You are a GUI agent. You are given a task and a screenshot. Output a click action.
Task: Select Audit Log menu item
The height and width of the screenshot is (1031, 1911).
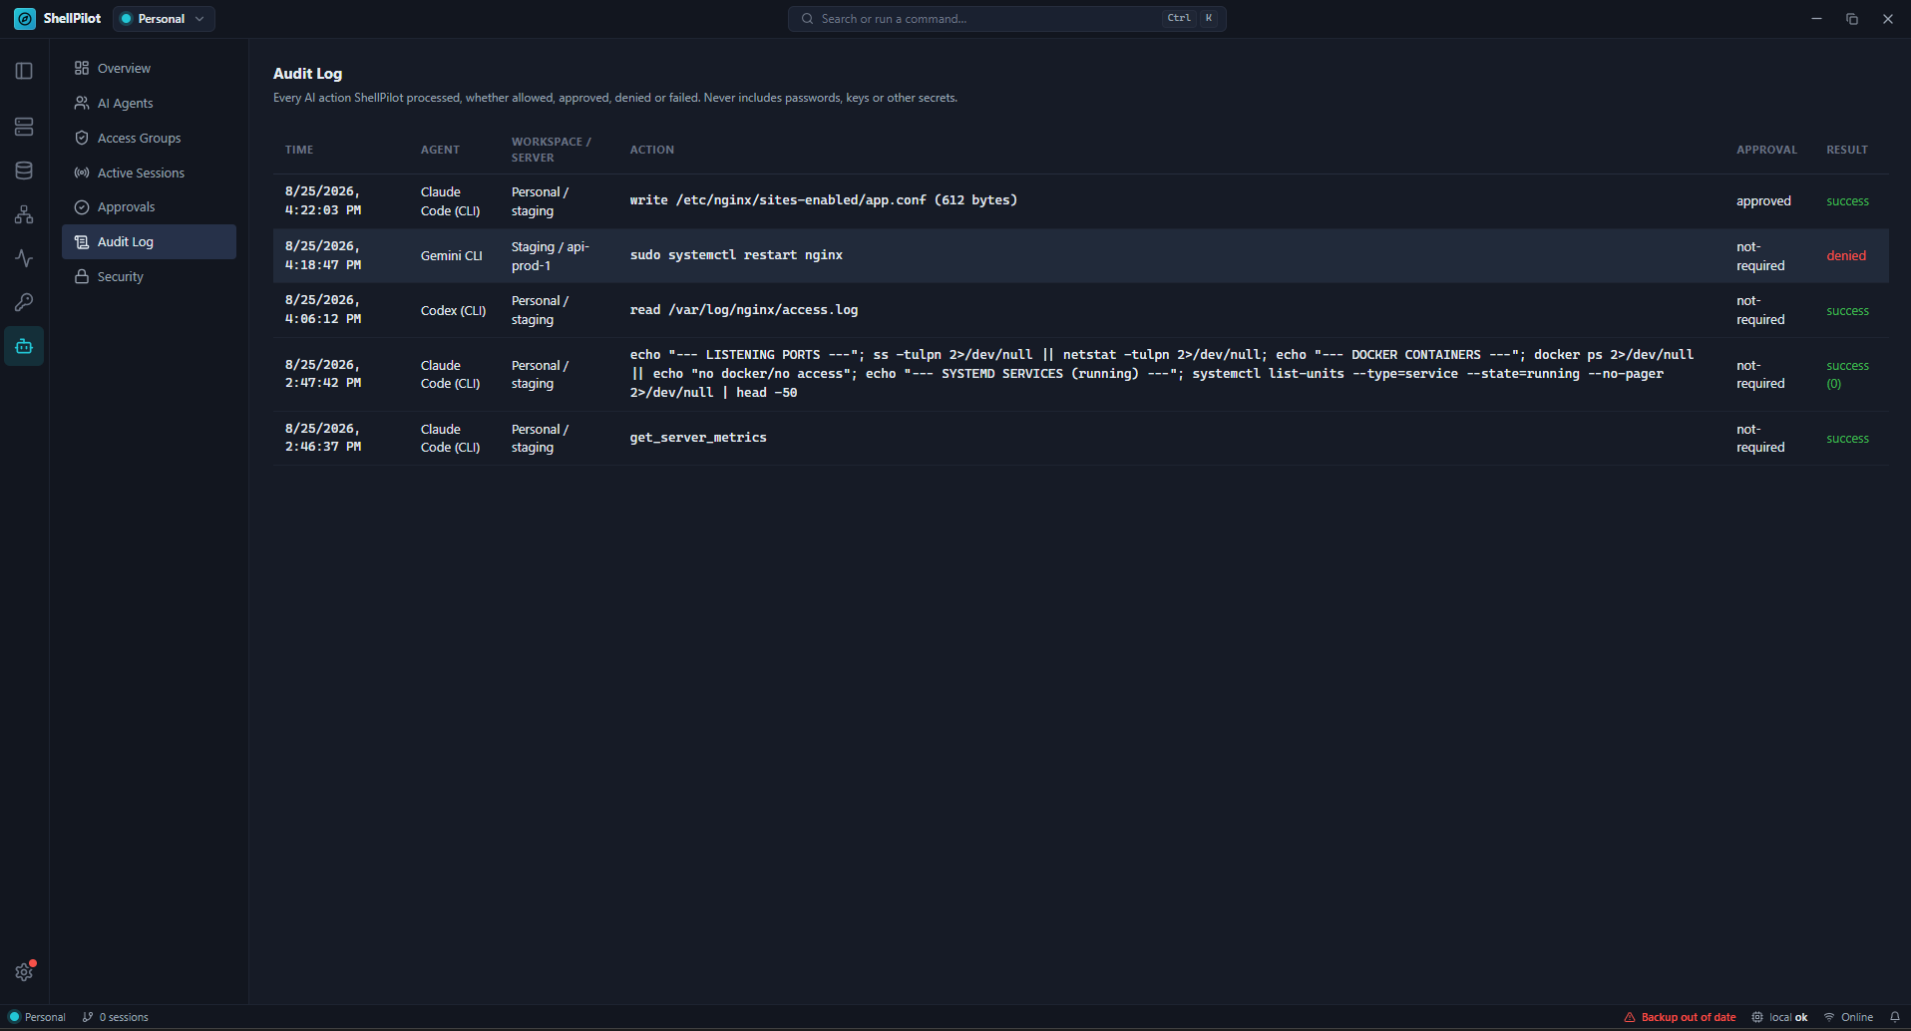click(149, 242)
